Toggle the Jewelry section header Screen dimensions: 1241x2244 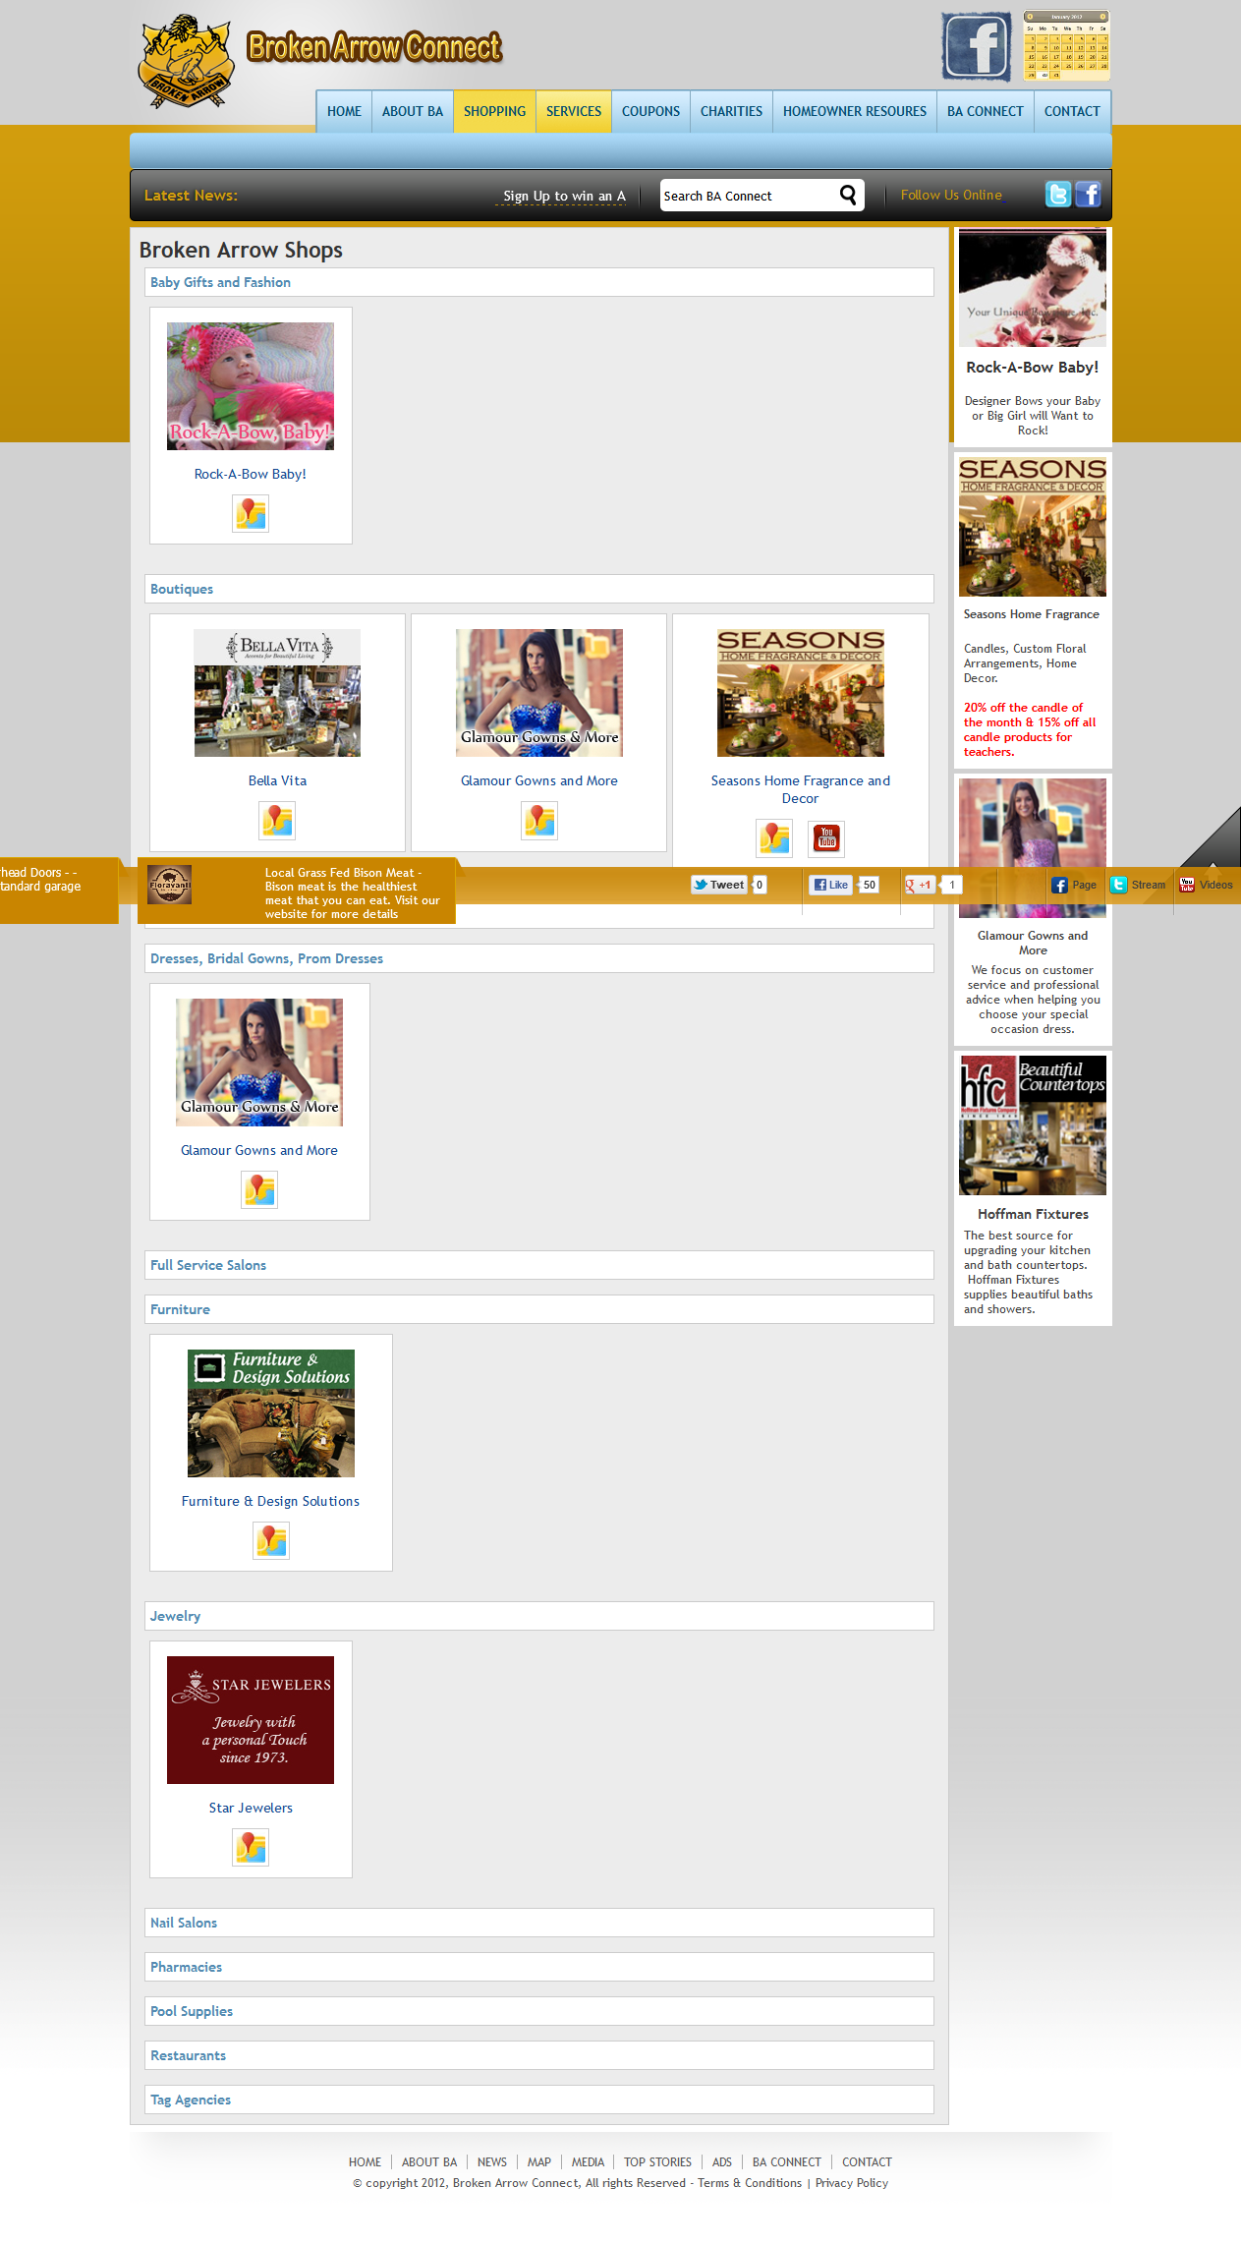(x=539, y=1616)
